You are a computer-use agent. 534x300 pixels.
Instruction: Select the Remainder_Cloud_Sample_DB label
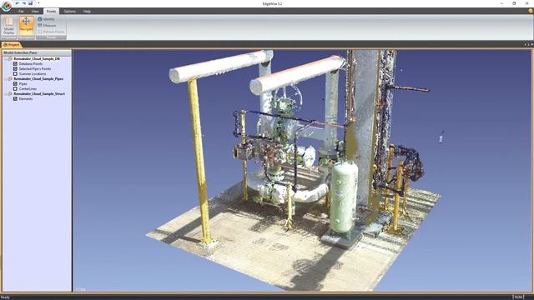[x=37, y=58]
